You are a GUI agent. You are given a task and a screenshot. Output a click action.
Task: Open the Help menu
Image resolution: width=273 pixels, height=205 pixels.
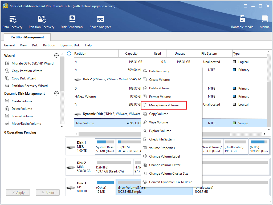click(x=88, y=45)
